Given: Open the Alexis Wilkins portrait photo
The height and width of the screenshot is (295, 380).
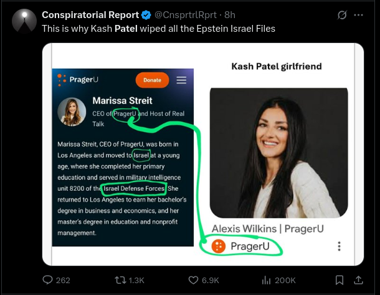Looking at the screenshot, I should pos(278,152).
